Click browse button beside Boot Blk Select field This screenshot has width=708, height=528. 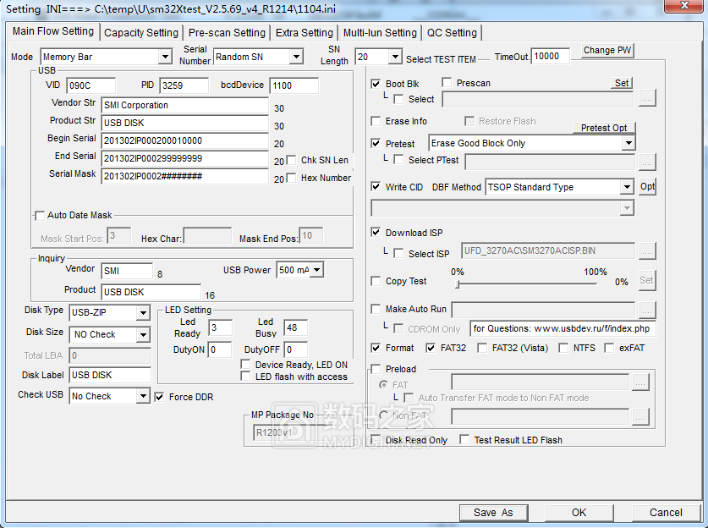(x=646, y=99)
